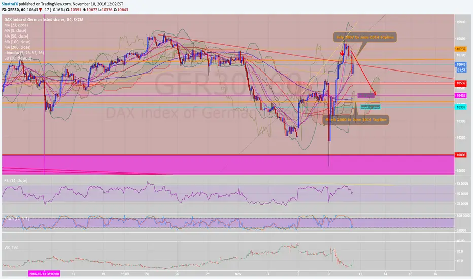The image size is (473, 279).
Task: Open the SinatraFX author link
Action: (10, 4)
